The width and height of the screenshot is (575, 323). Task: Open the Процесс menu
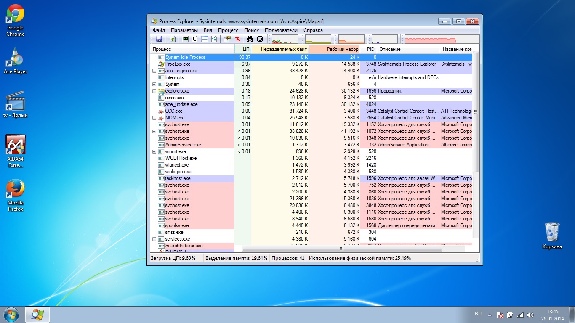click(228, 30)
